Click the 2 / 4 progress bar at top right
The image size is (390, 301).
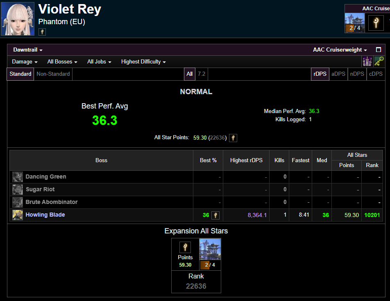click(x=355, y=28)
